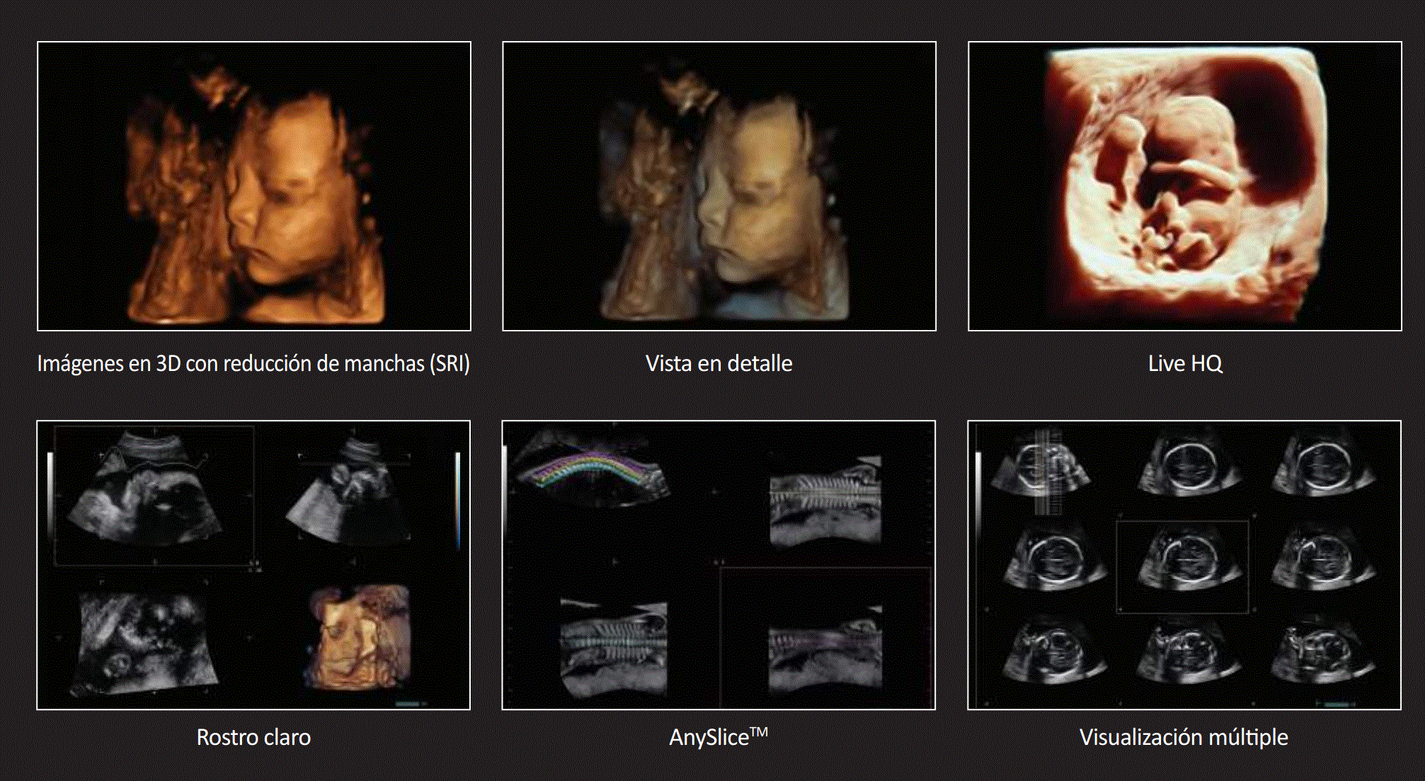Viewport: 1425px width, 781px height.
Task: Click the 'Visualización múltiple' caption
Action: (x=1183, y=737)
